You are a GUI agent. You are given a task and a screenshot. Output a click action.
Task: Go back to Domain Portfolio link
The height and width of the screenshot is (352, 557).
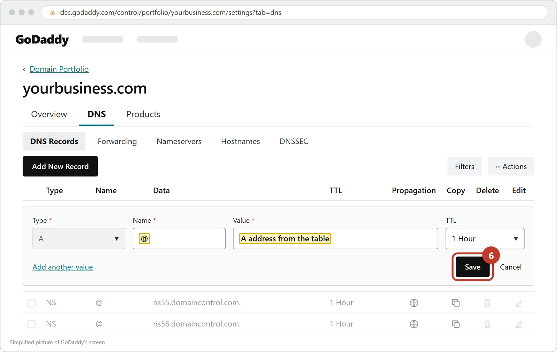[x=59, y=69]
